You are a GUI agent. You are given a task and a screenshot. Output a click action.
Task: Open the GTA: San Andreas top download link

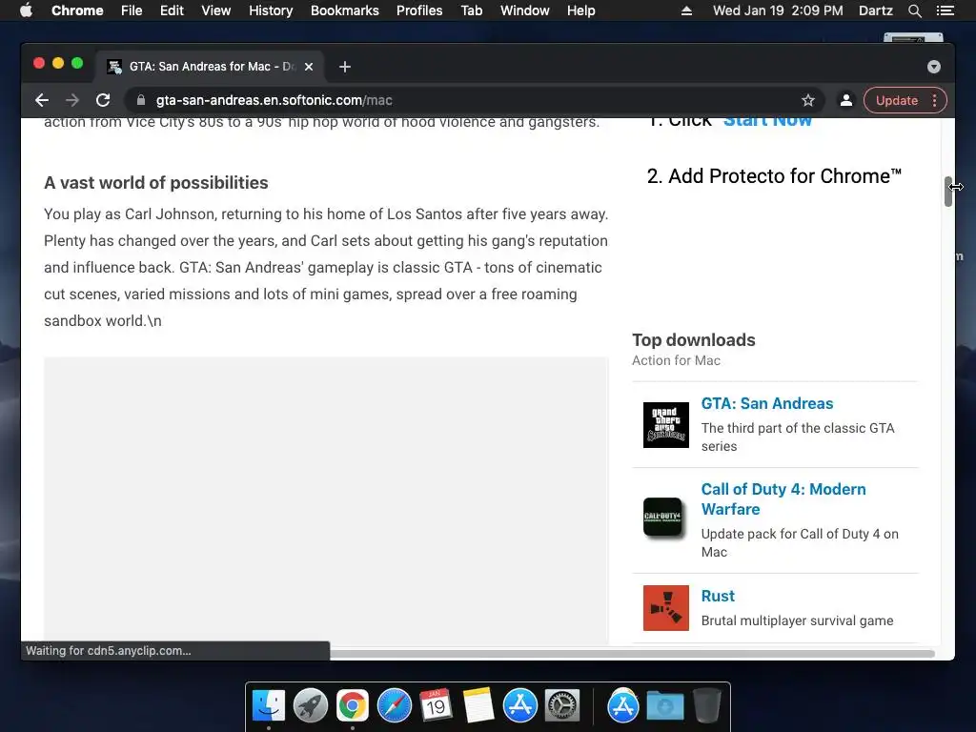tap(767, 403)
